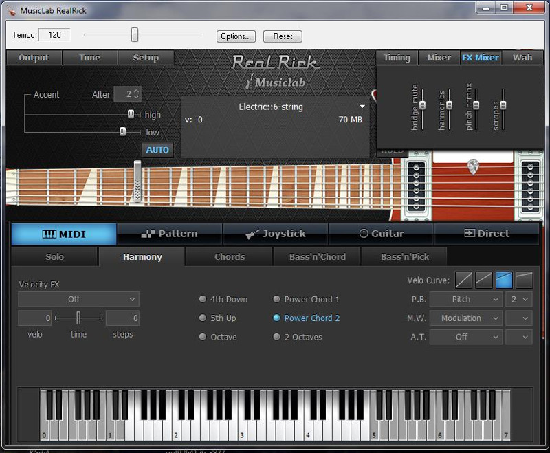Open the Velocity FX dropdown

(x=79, y=299)
